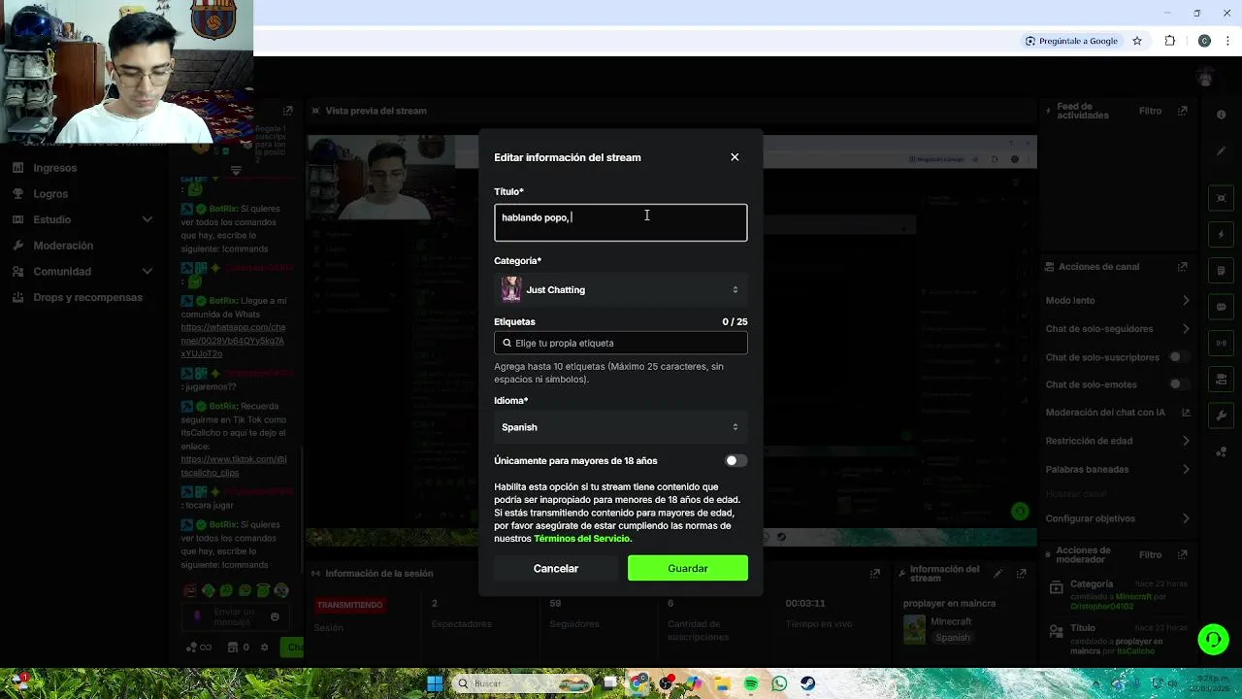Click the TRANSMITIENDO status badge
The image size is (1242, 699).
(x=349, y=605)
